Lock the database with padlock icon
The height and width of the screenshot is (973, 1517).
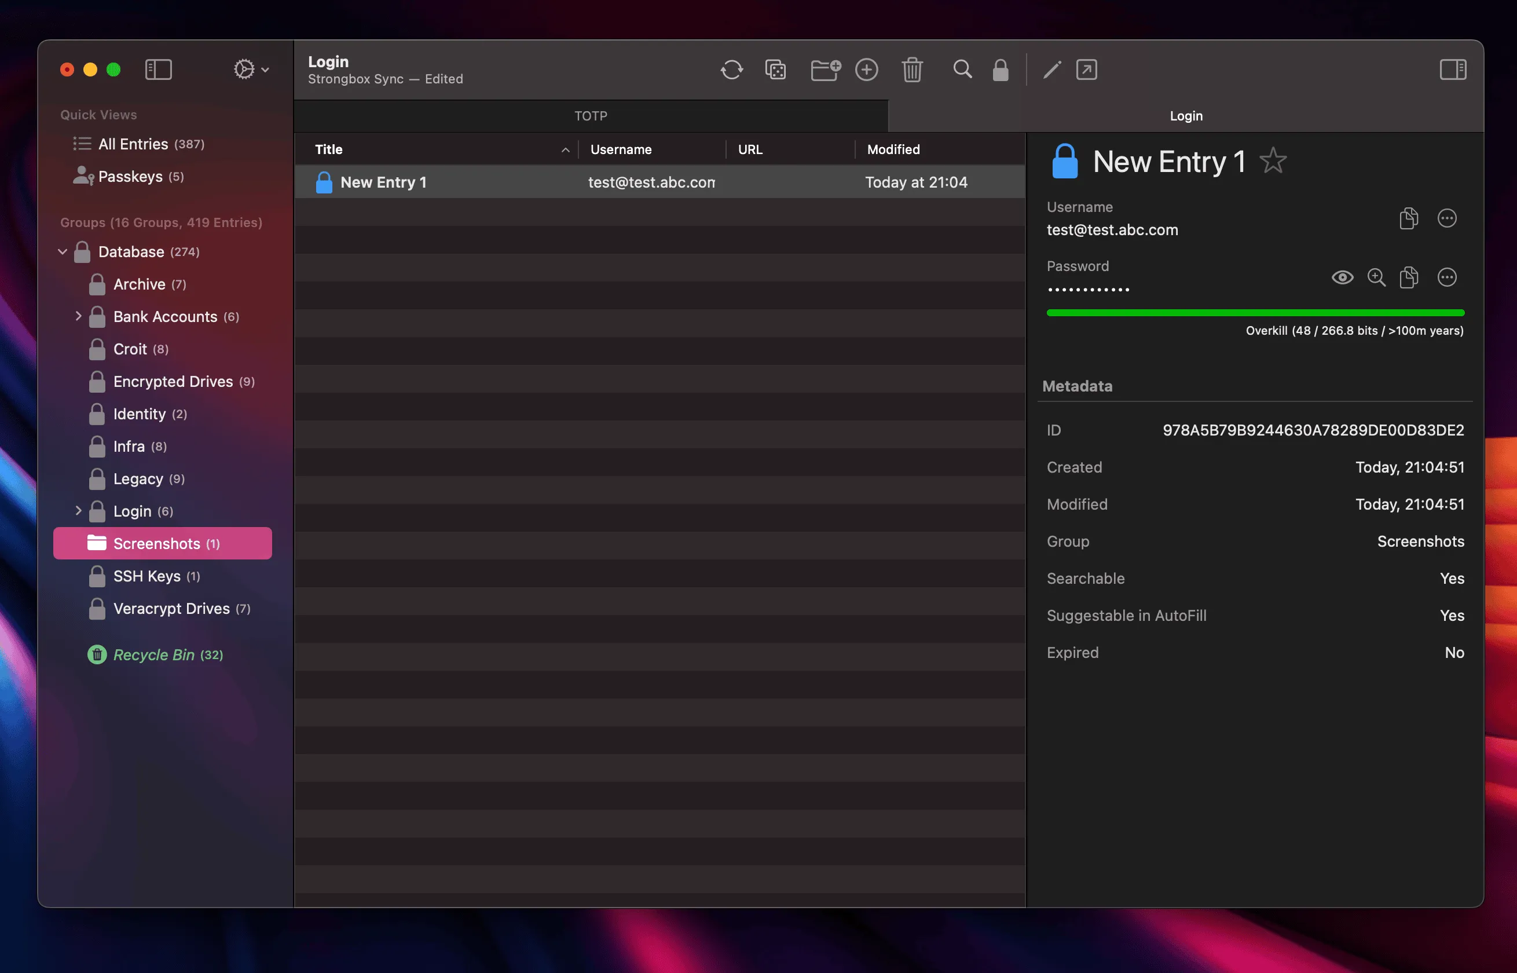pos(1001,70)
